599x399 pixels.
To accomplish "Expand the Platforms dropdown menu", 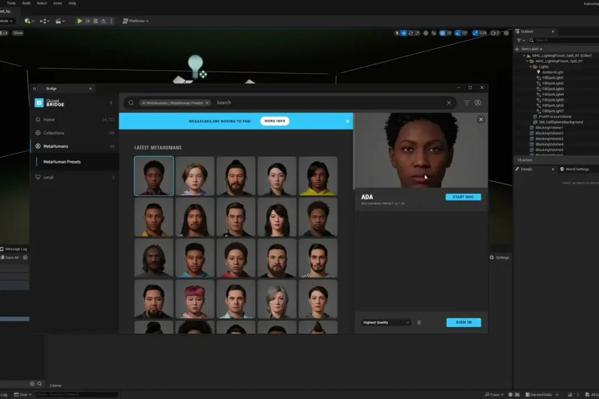I will (x=136, y=21).
